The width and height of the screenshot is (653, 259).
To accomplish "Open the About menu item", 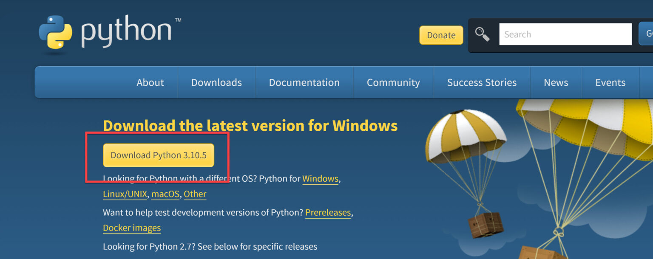I will click(x=150, y=82).
